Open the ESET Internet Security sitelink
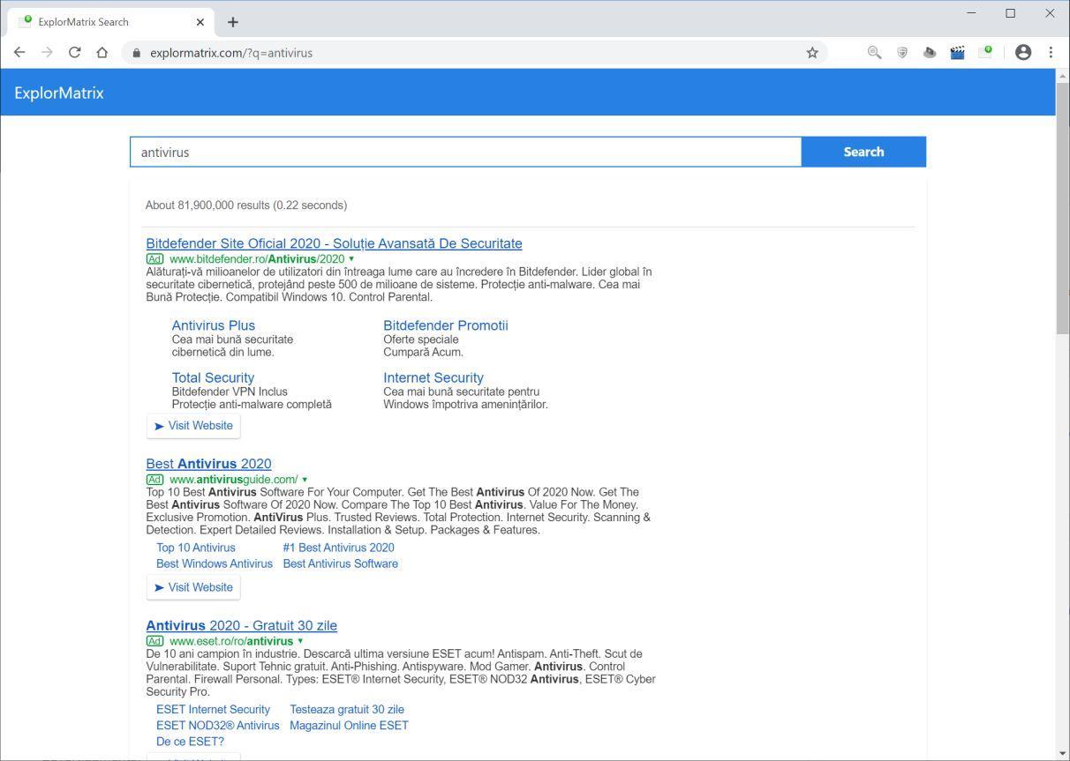Screen dimensions: 1070x761 [213, 710]
